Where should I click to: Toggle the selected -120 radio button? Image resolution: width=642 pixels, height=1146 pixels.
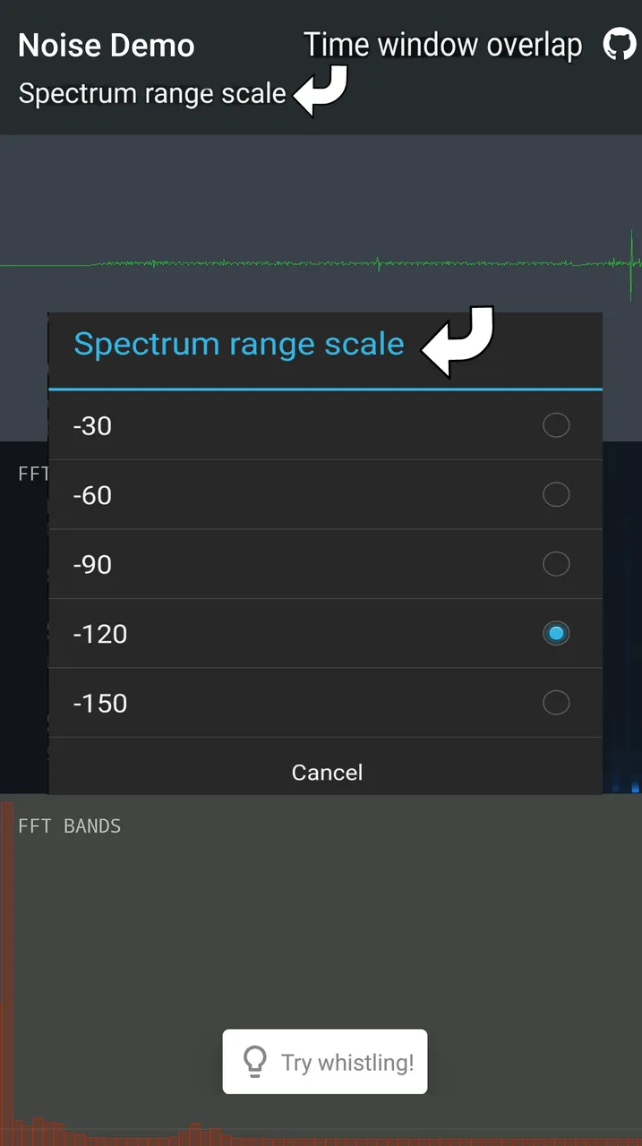tap(556, 633)
